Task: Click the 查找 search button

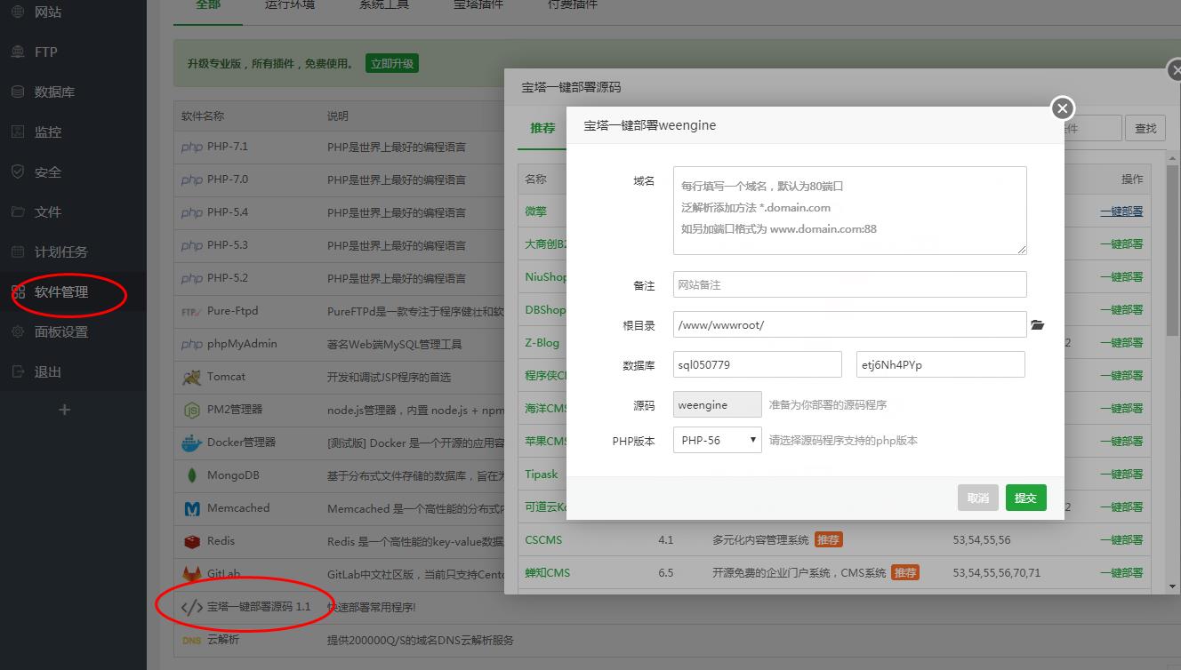Action: [x=1145, y=128]
